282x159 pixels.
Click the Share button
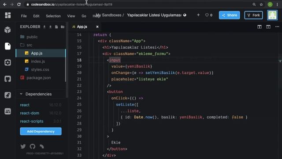tap(229, 15)
